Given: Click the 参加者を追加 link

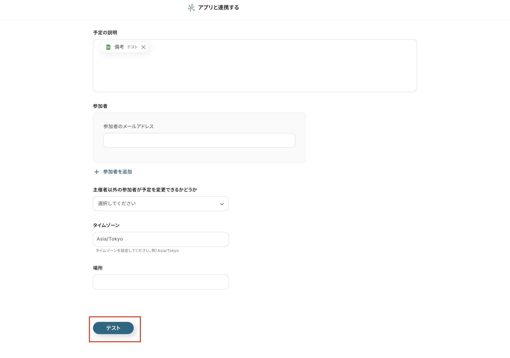Looking at the screenshot, I should point(117,172).
